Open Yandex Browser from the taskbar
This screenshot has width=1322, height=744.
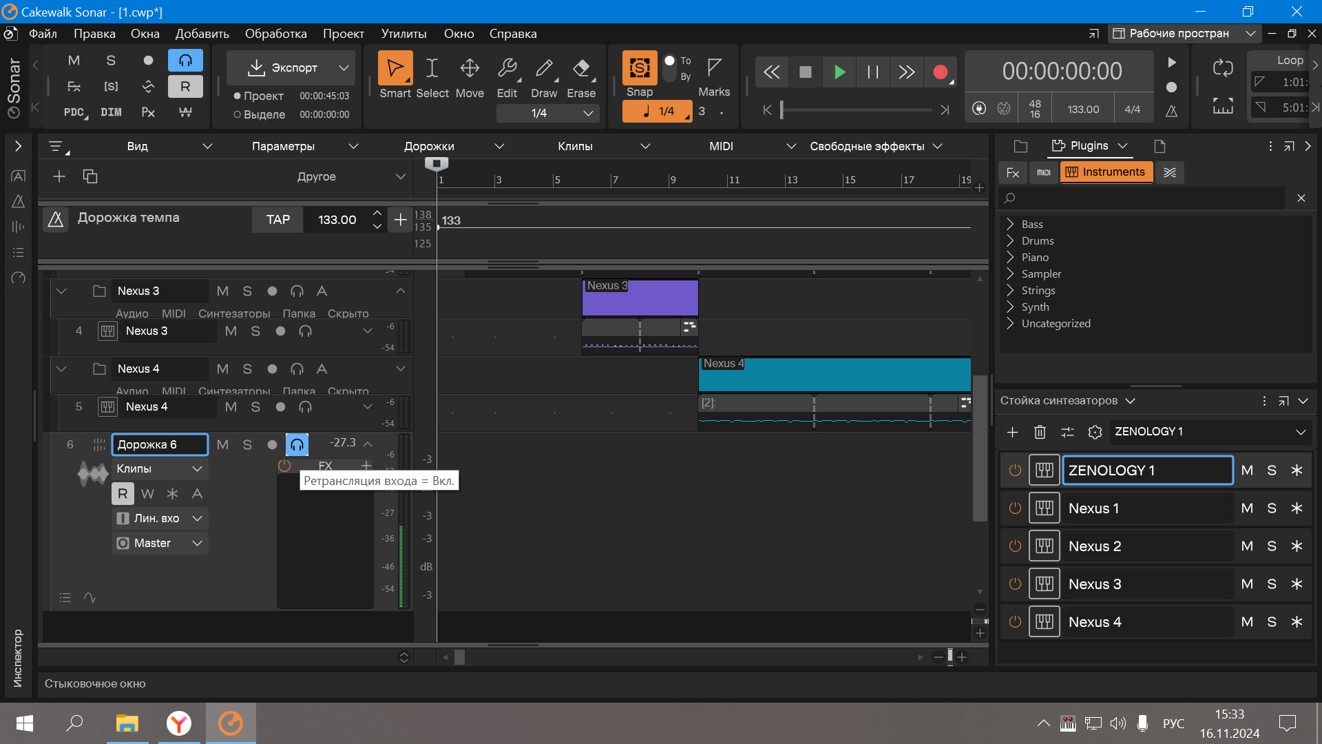click(x=179, y=723)
